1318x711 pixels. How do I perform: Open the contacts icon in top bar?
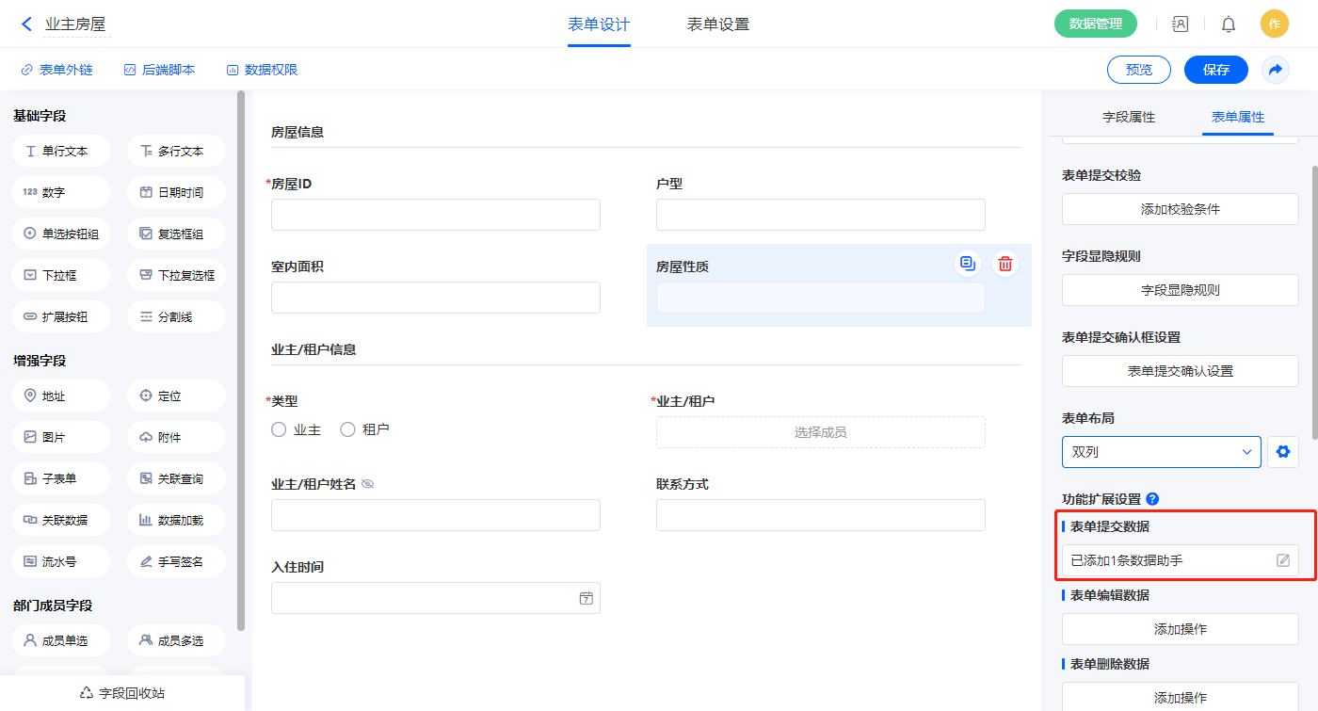point(1180,24)
